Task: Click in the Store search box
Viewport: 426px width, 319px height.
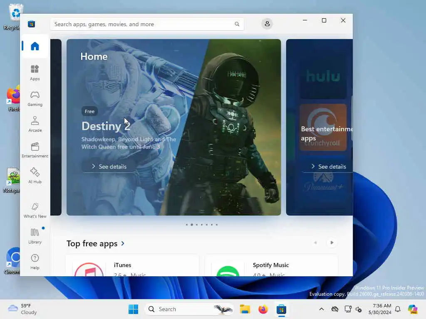Action: point(147,24)
